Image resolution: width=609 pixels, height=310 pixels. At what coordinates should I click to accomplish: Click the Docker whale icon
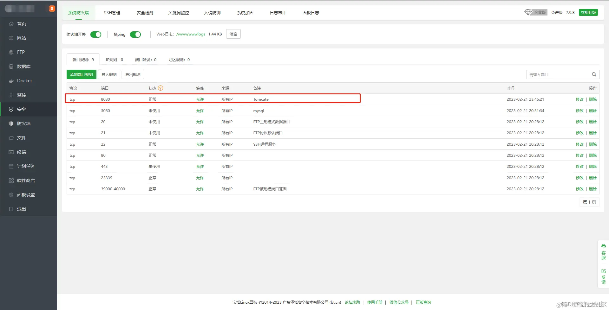click(11, 81)
